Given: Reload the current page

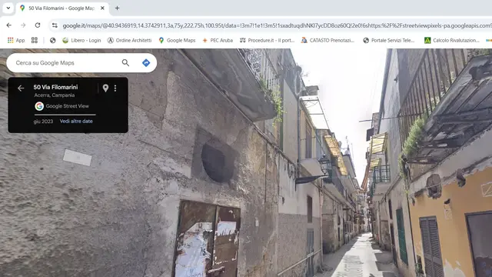Looking at the screenshot, I should 38,25.
